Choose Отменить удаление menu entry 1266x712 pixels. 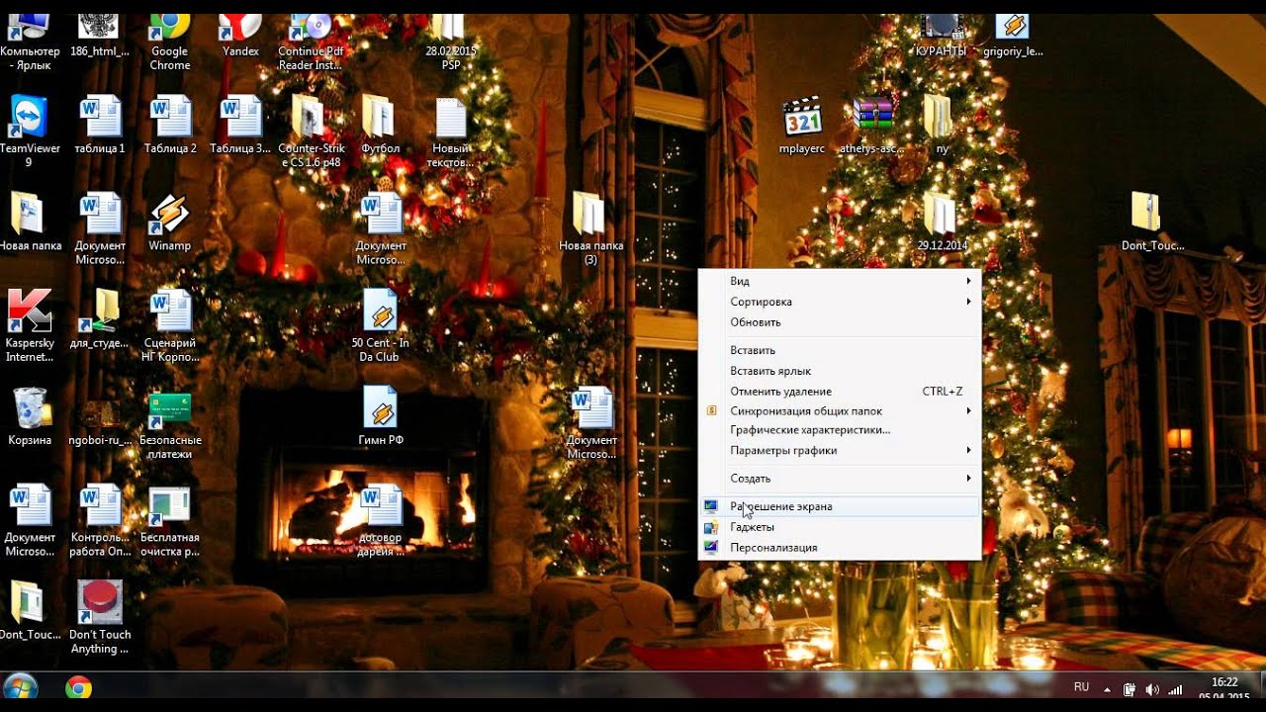(x=840, y=392)
